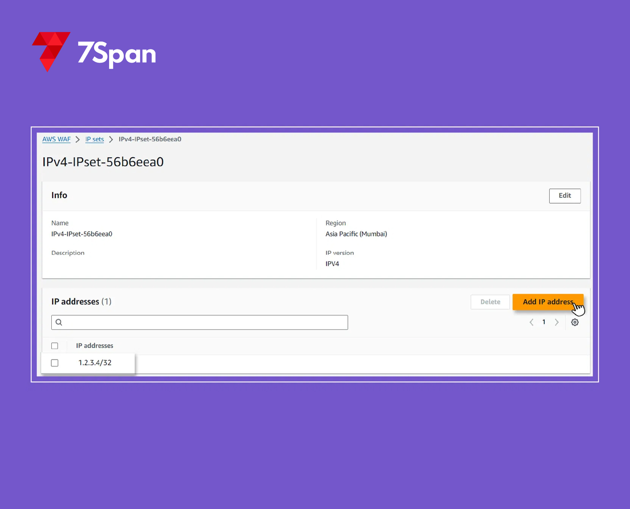Click the Asia Pacific (Mumbai) region value
This screenshot has width=630, height=509.
[x=356, y=234]
